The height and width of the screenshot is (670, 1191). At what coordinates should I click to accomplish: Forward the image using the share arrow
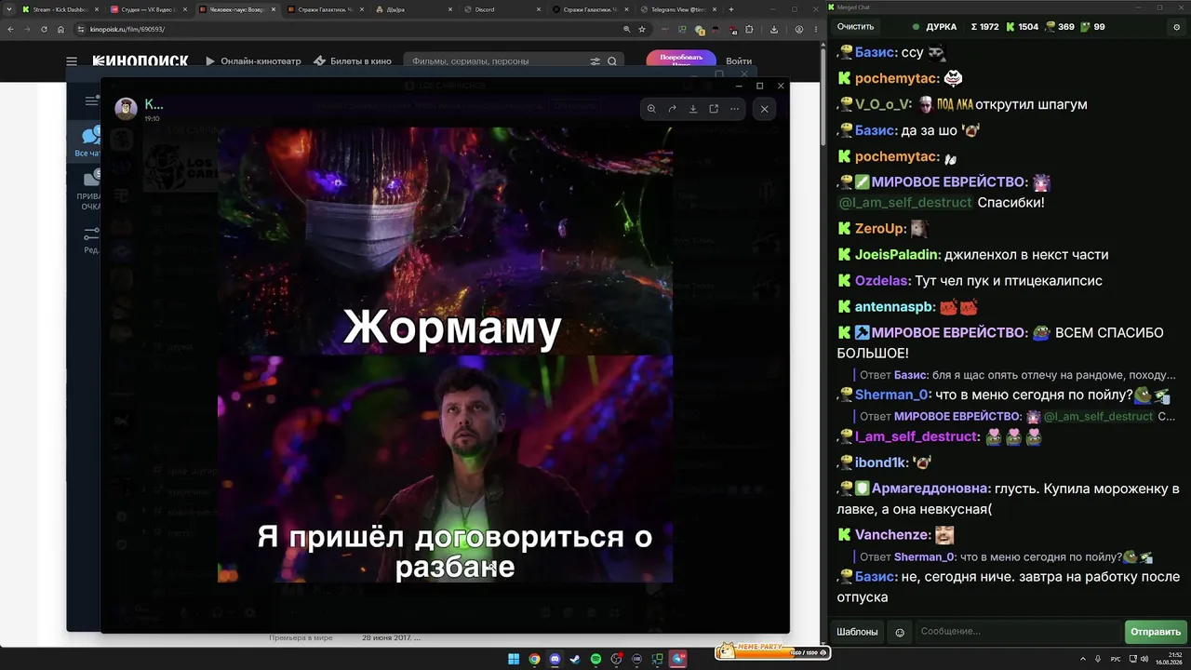(x=672, y=109)
